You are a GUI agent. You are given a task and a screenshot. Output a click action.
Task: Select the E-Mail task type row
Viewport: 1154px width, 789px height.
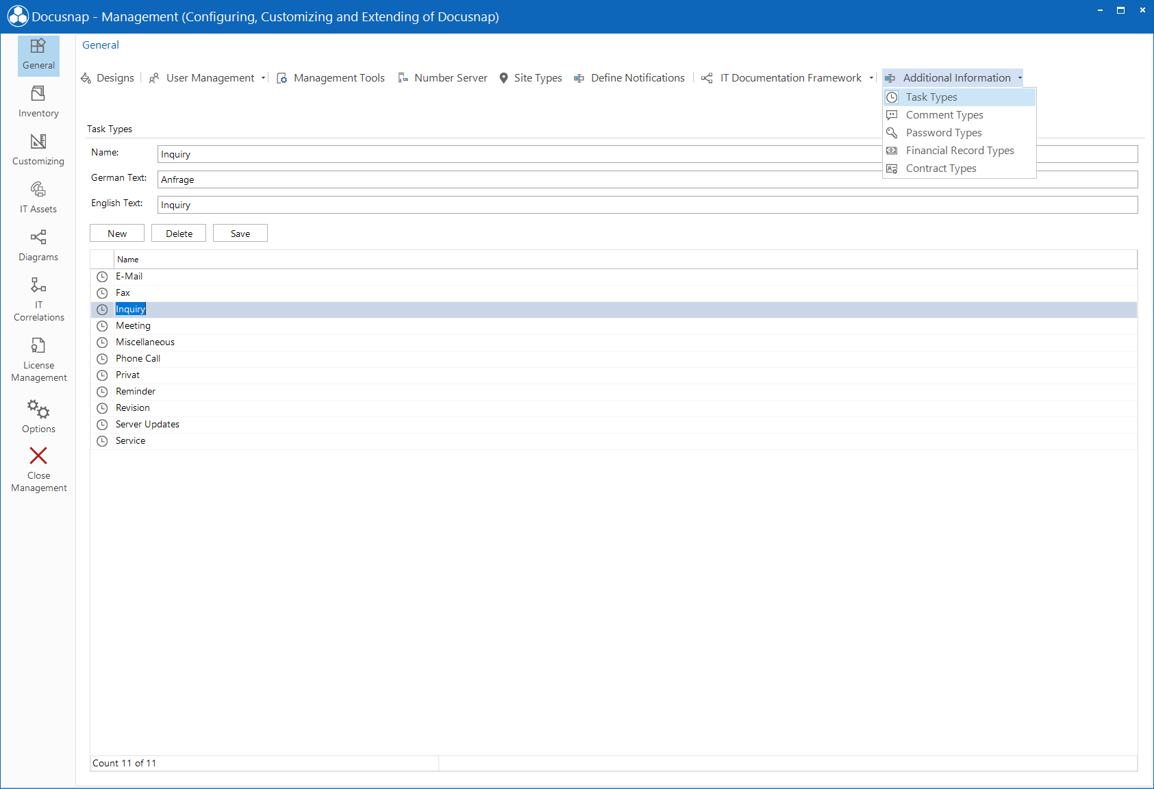point(614,277)
